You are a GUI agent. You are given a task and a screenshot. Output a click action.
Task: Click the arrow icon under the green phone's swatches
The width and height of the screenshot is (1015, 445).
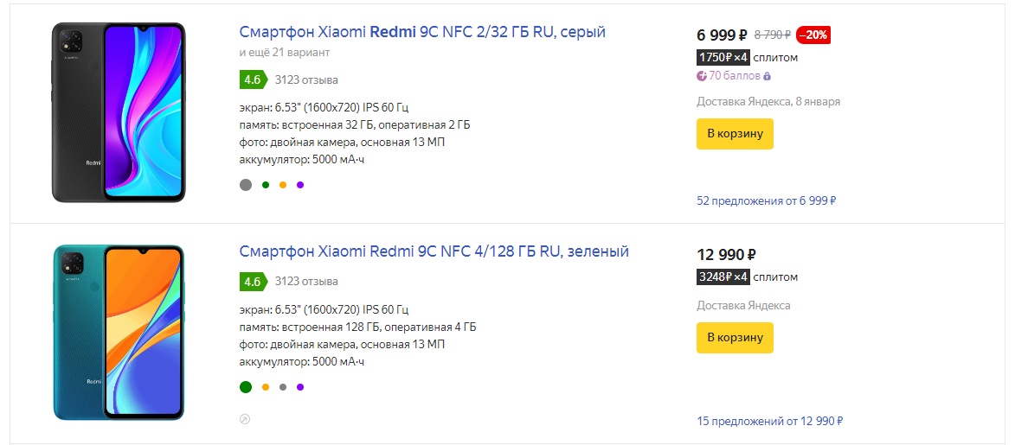pos(245,419)
